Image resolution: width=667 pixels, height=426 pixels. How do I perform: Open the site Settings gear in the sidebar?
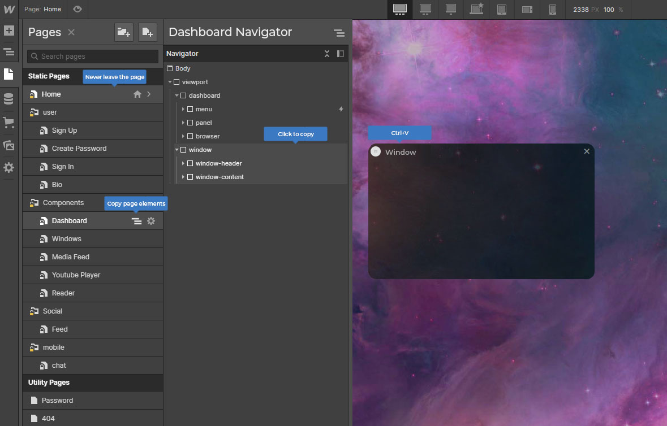pyautogui.click(x=8, y=168)
